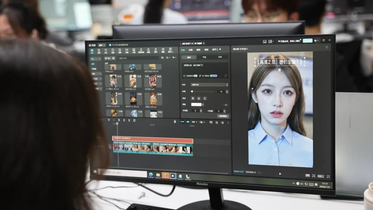
Task: Expand the text input box with the arrows icon
Action: tap(225, 76)
